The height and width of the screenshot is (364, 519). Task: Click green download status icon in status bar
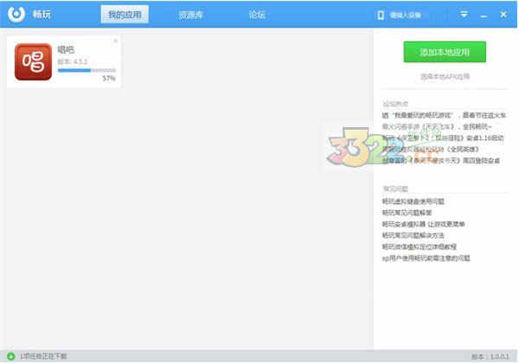[11, 356]
